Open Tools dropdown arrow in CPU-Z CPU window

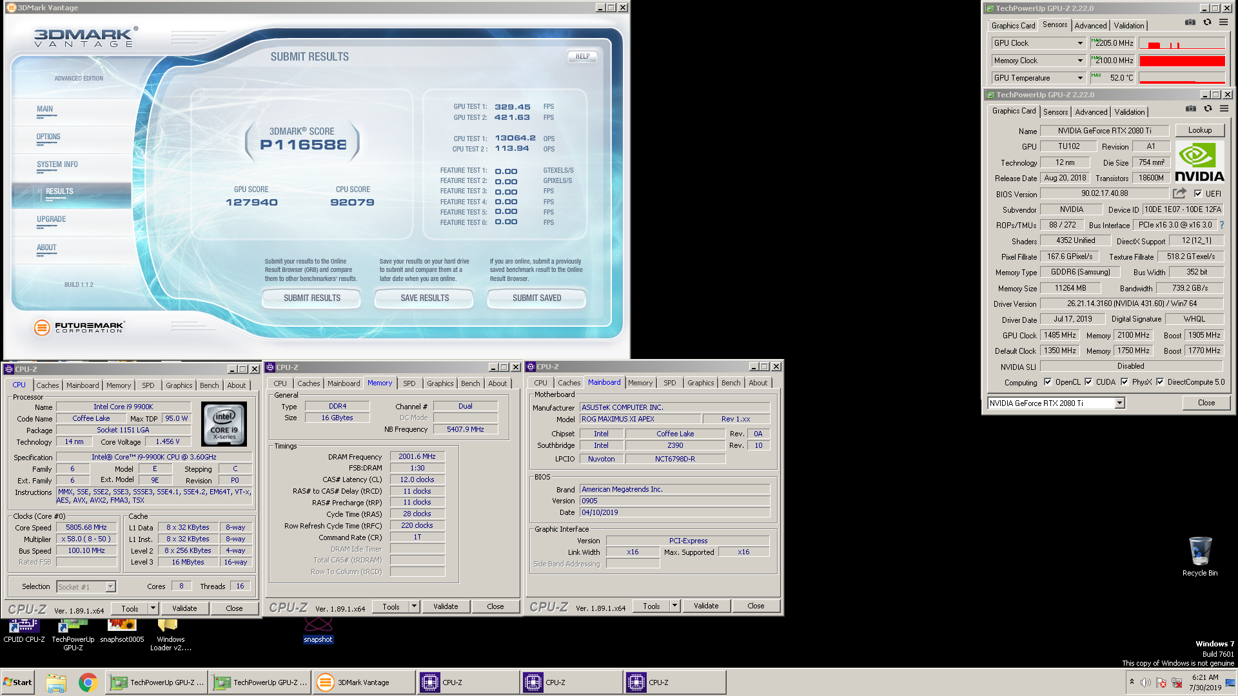[x=153, y=608]
